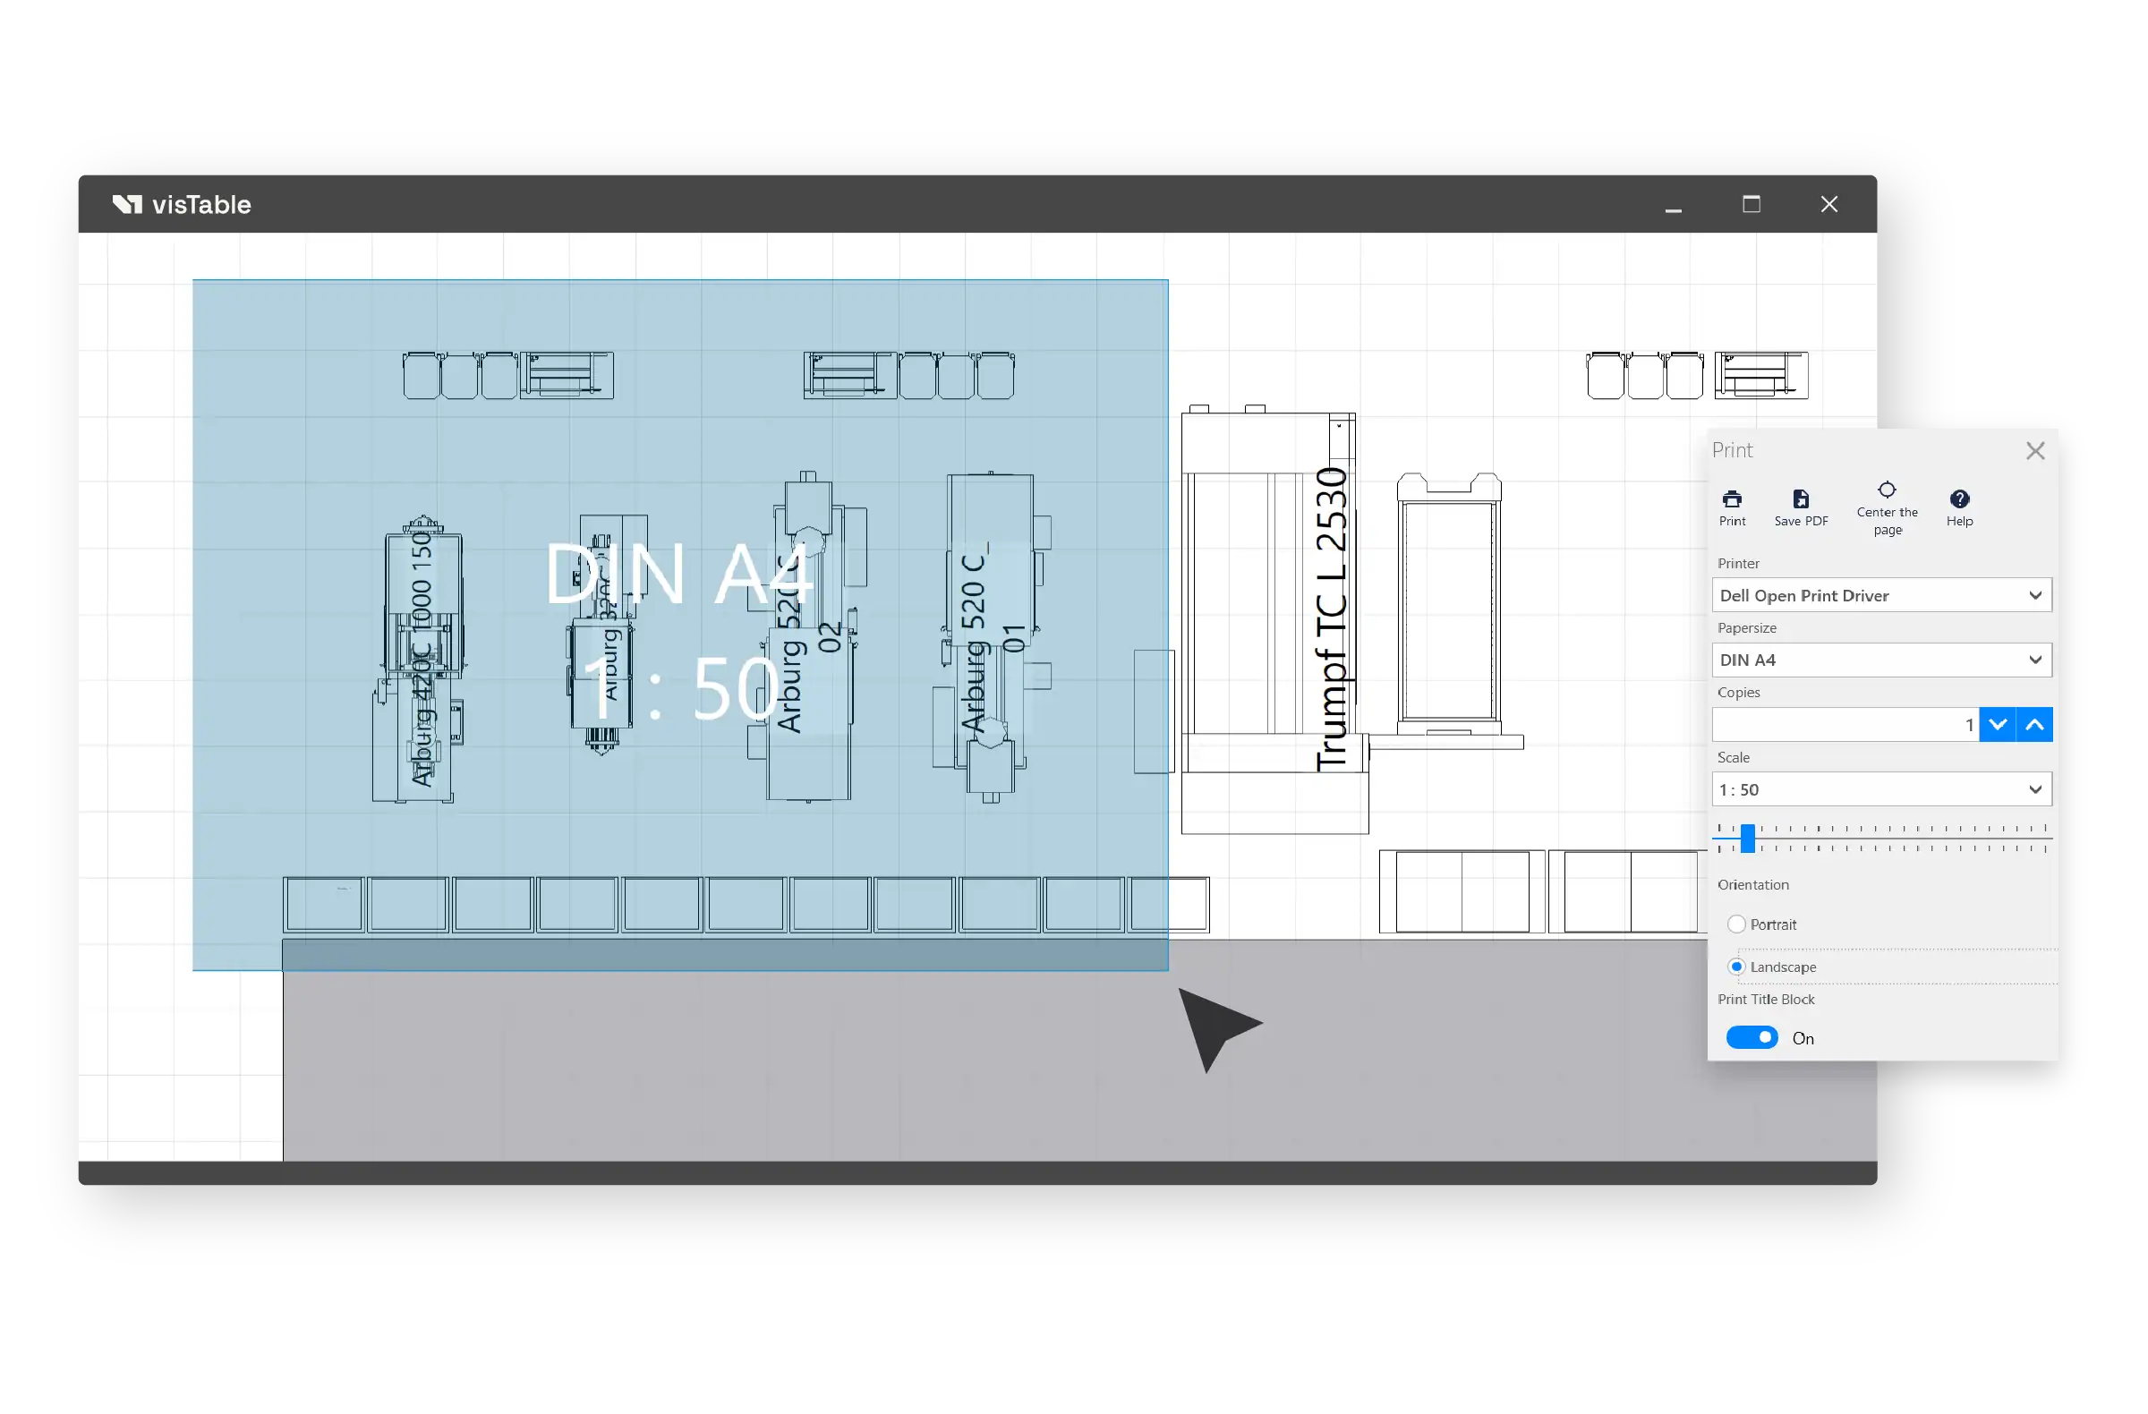Screen dimensions: 2148x1414
Task: Close the visTable window
Action: [1828, 205]
